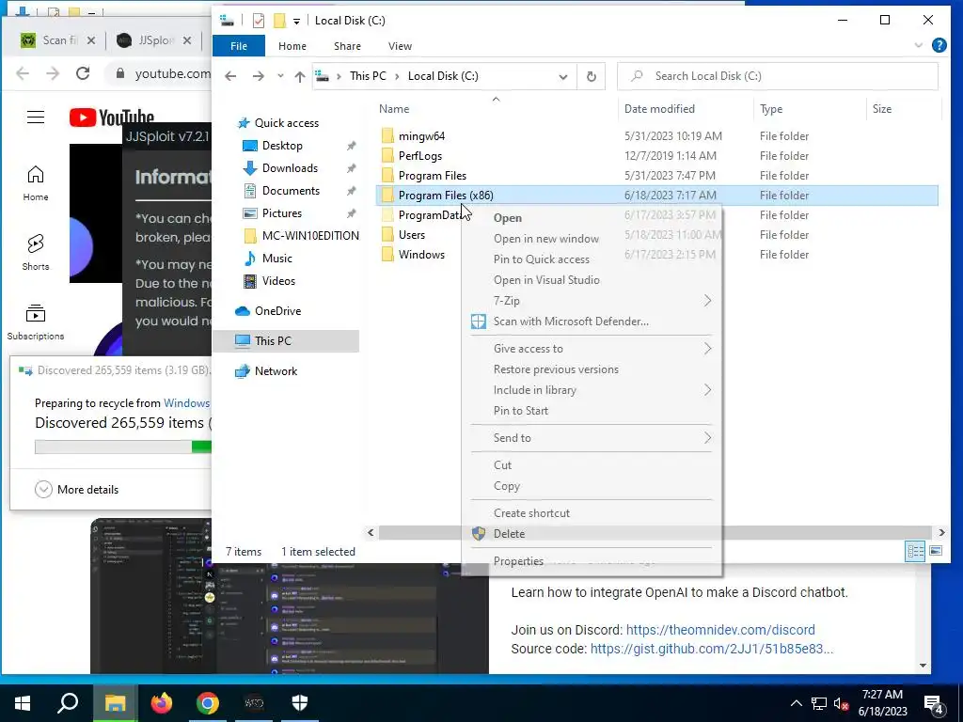Open Properties quick access toolbar icon
Screen dimensions: 963x722
tap(259, 21)
